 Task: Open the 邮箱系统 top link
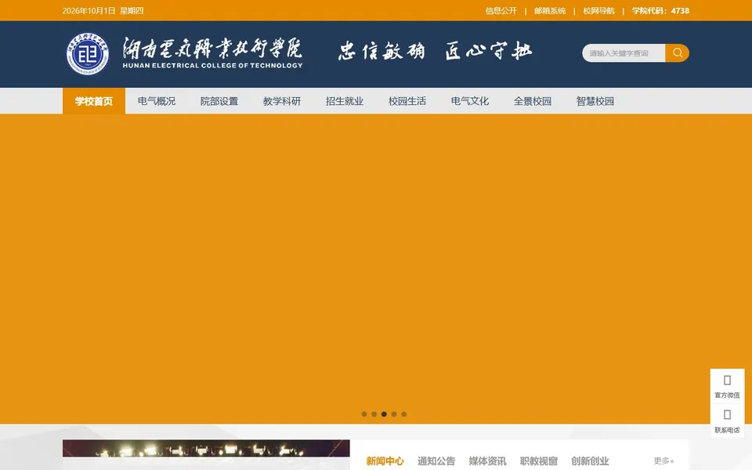point(550,10)
